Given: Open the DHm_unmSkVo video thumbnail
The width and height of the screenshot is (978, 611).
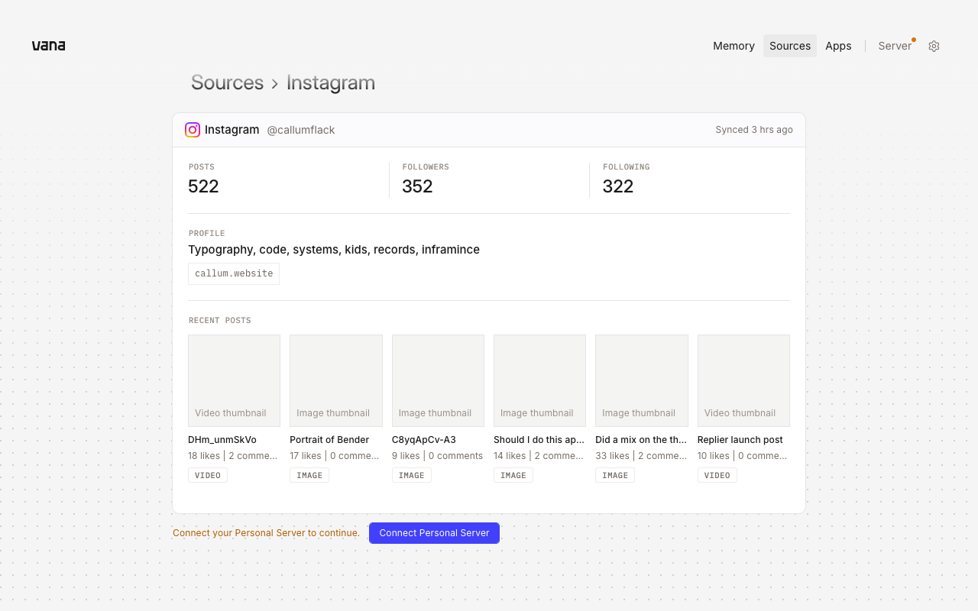Looking at the screenshot, I should (x=234, y=380).
